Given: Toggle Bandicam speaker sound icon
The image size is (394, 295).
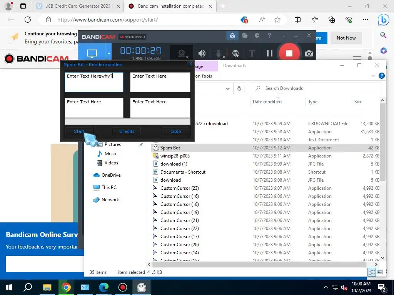Looking at the screenshot, I should pos(202,53).
